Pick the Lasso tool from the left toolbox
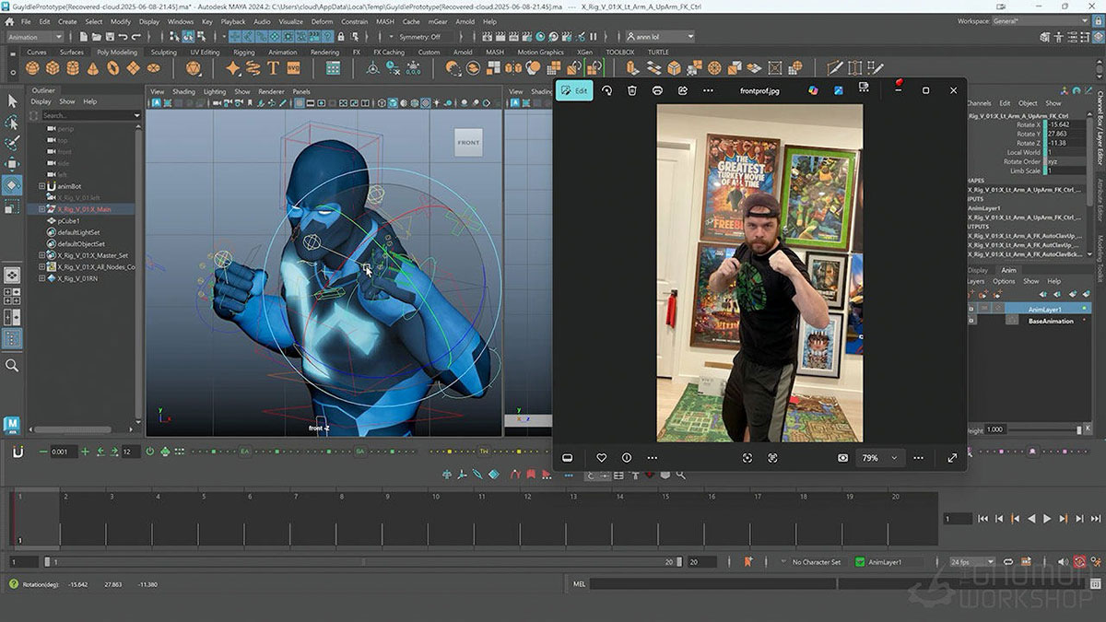The image size is (1106, 622). point(12,122)
